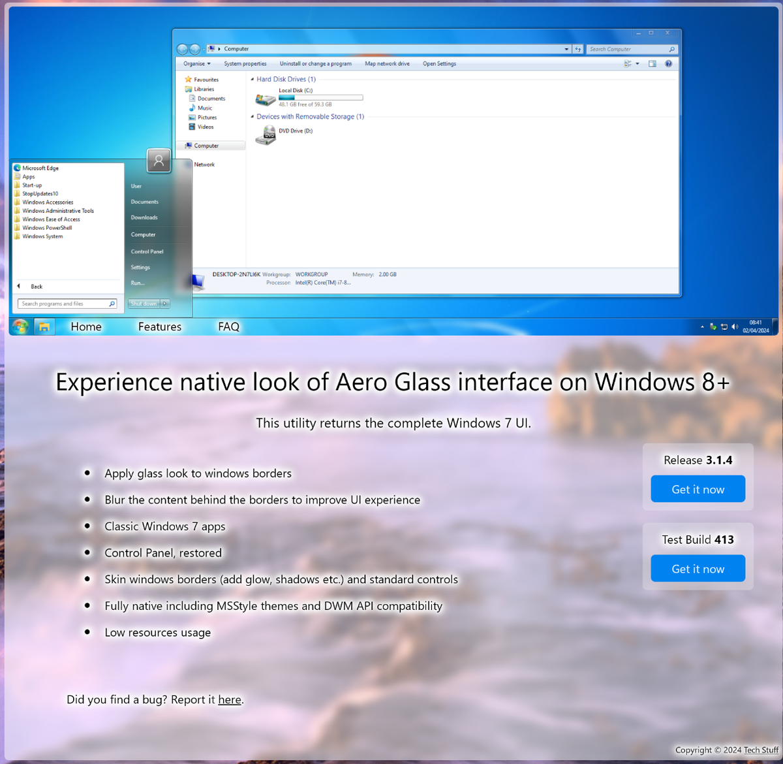Click Get it now for Release 3.1.4
The height and width of the screenshot is (764, 783).
(x=698, y=489)
